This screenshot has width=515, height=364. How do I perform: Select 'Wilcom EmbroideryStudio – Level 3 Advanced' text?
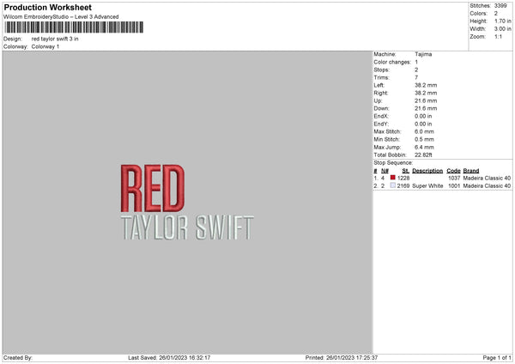click(x=61, y=17)
